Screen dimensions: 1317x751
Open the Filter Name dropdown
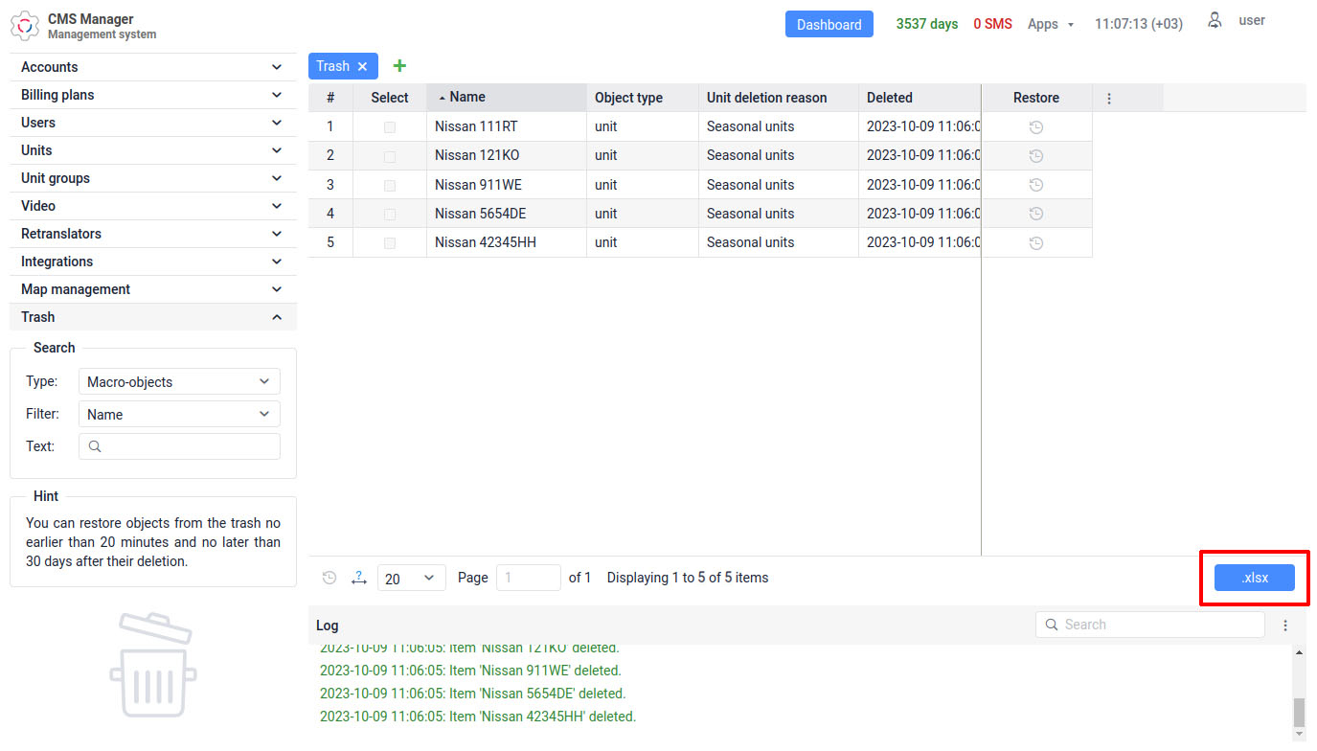click(179, 414)
